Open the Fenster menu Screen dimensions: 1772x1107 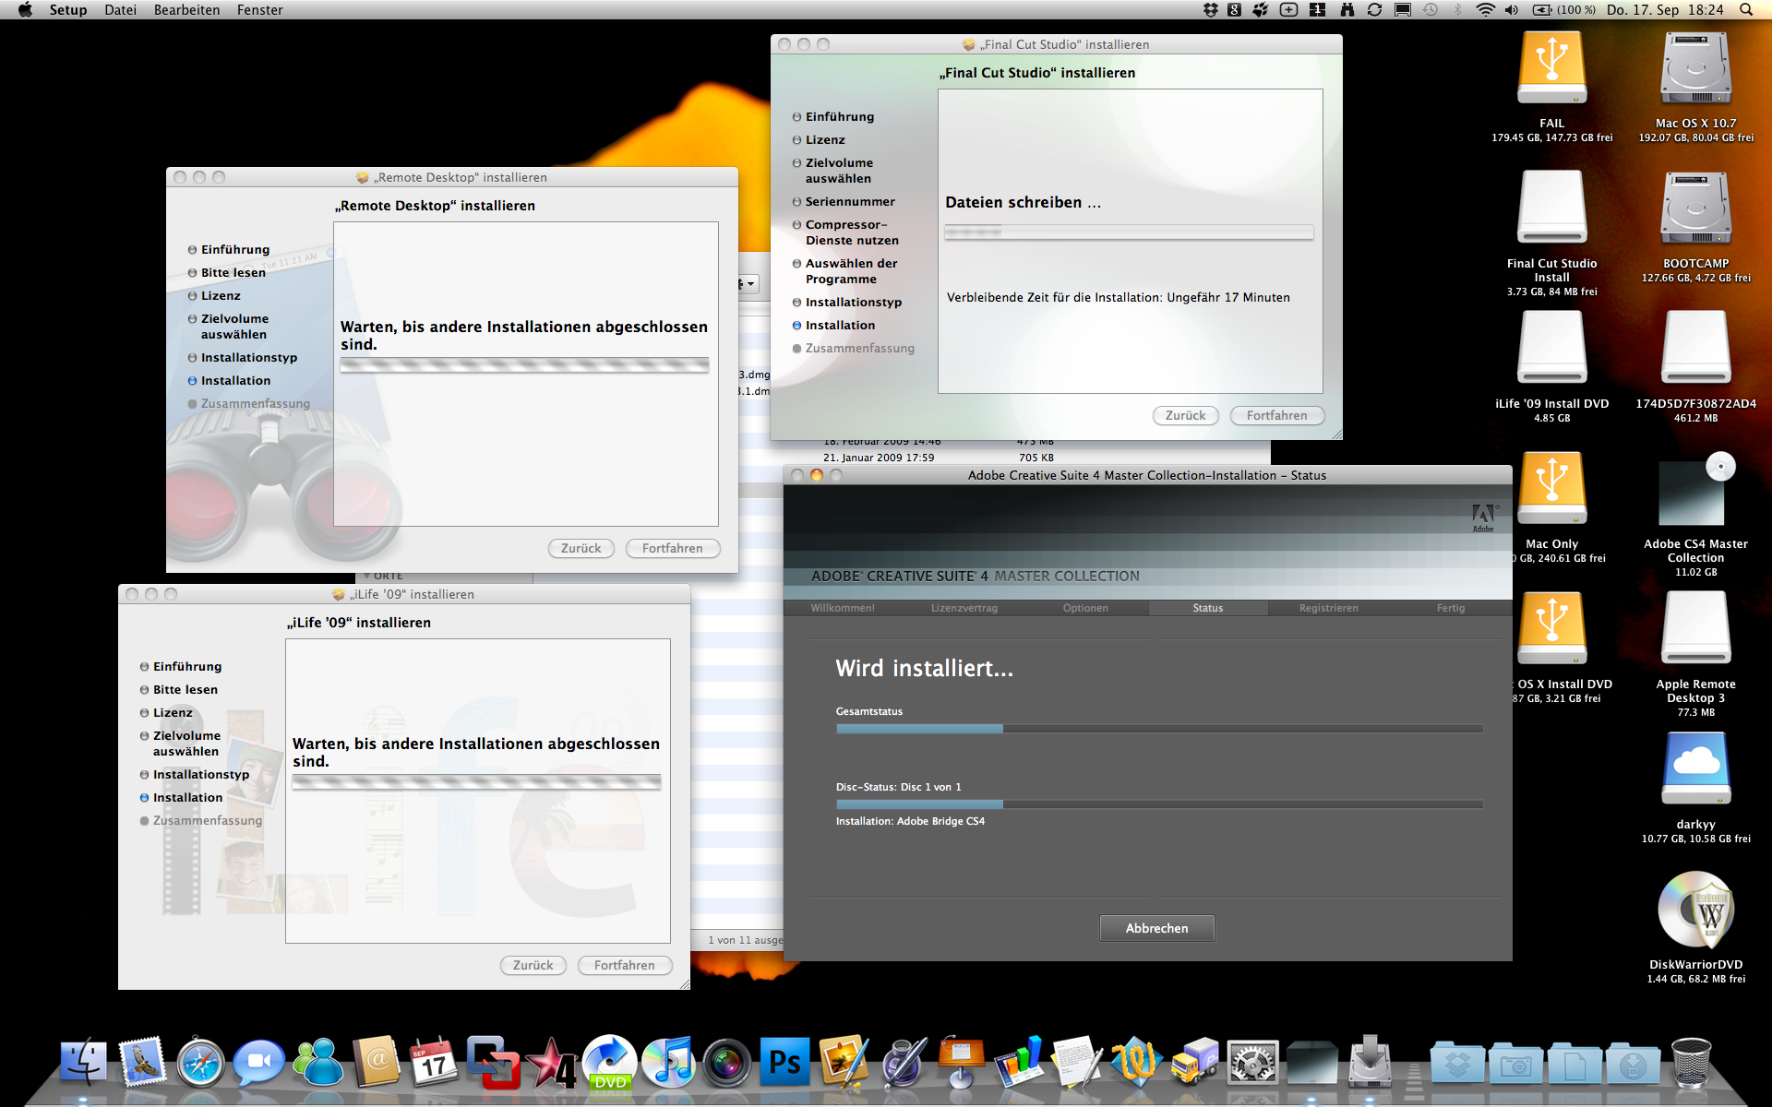coord(259,9)
